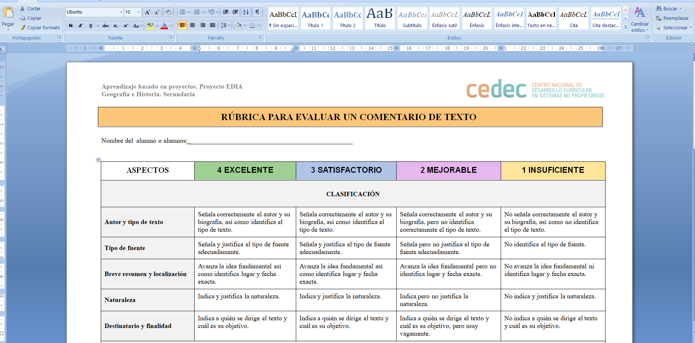Click the decrease indent icon
The image size is (695, 343).
click(226, 12)
